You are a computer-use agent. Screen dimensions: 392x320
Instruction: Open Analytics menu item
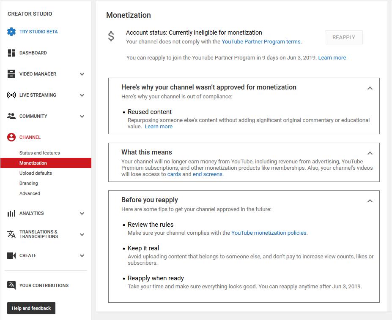point(31,213)
